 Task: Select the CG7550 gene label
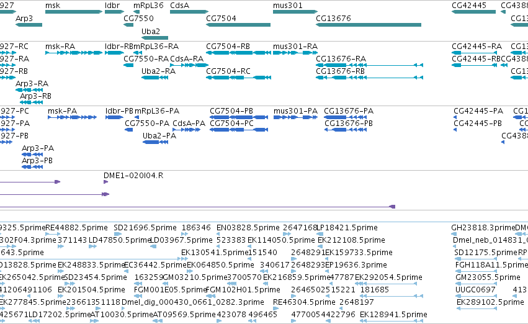138,18
